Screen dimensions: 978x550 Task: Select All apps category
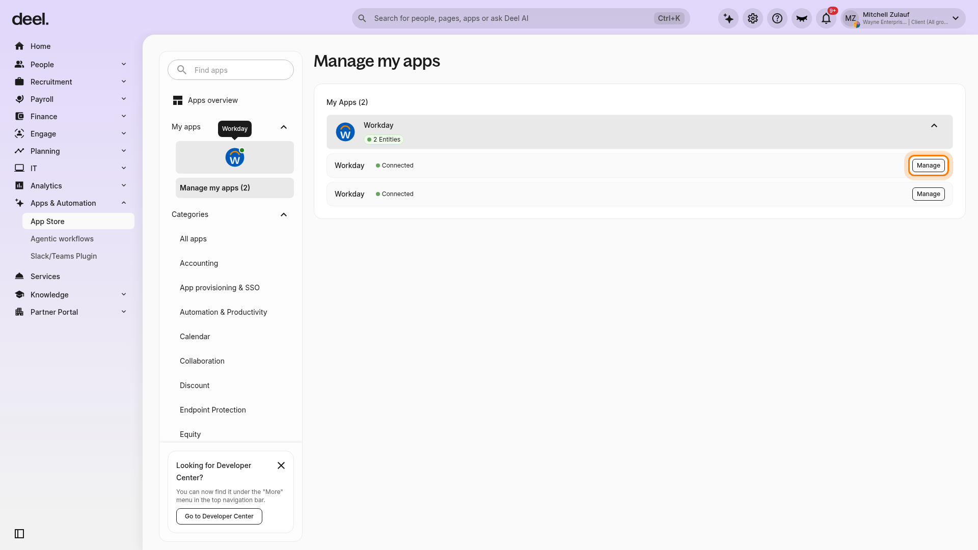tap(193, 239)
